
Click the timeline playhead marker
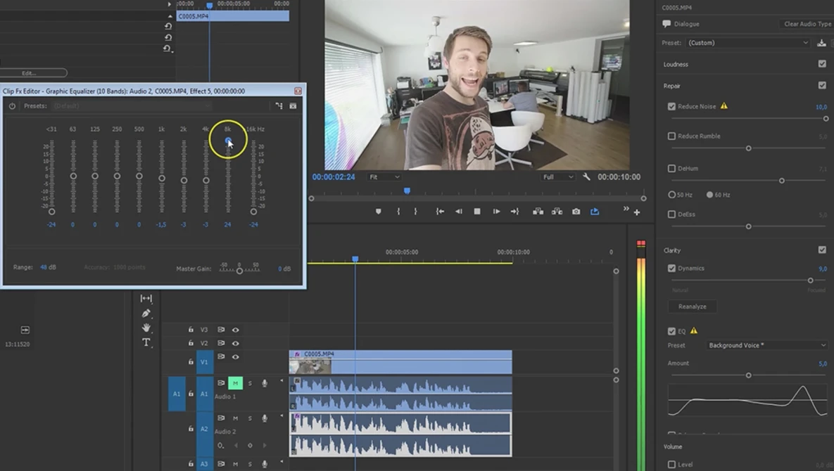pyautogui.click(x=355, y=259)
